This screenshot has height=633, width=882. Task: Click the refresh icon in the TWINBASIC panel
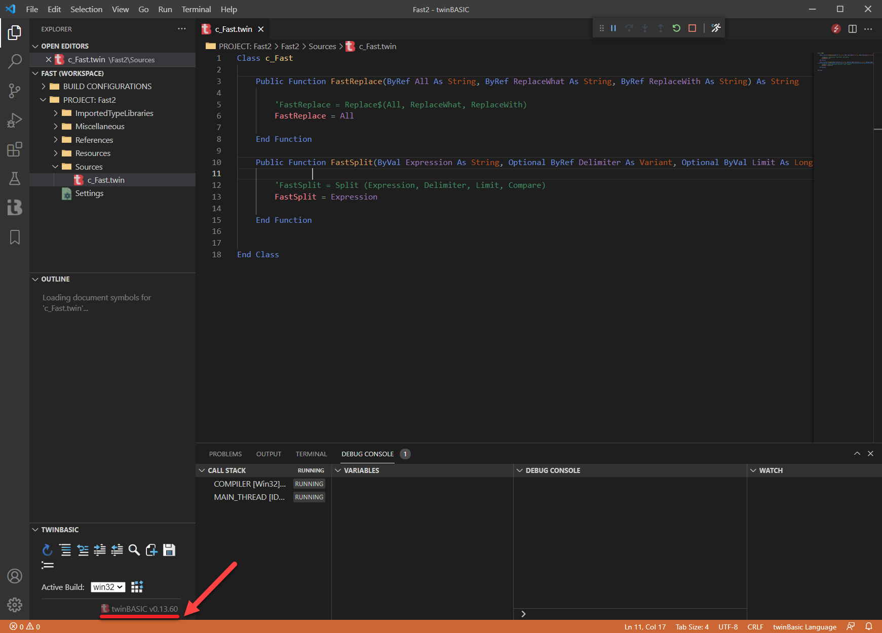pos(47,550)
